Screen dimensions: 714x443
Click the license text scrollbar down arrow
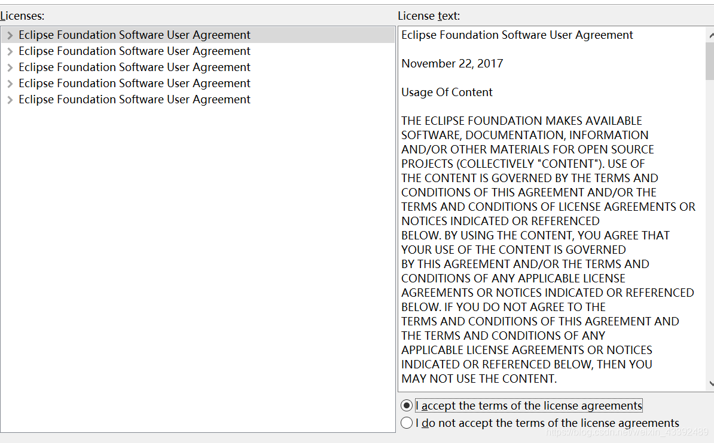coord(710,384)
